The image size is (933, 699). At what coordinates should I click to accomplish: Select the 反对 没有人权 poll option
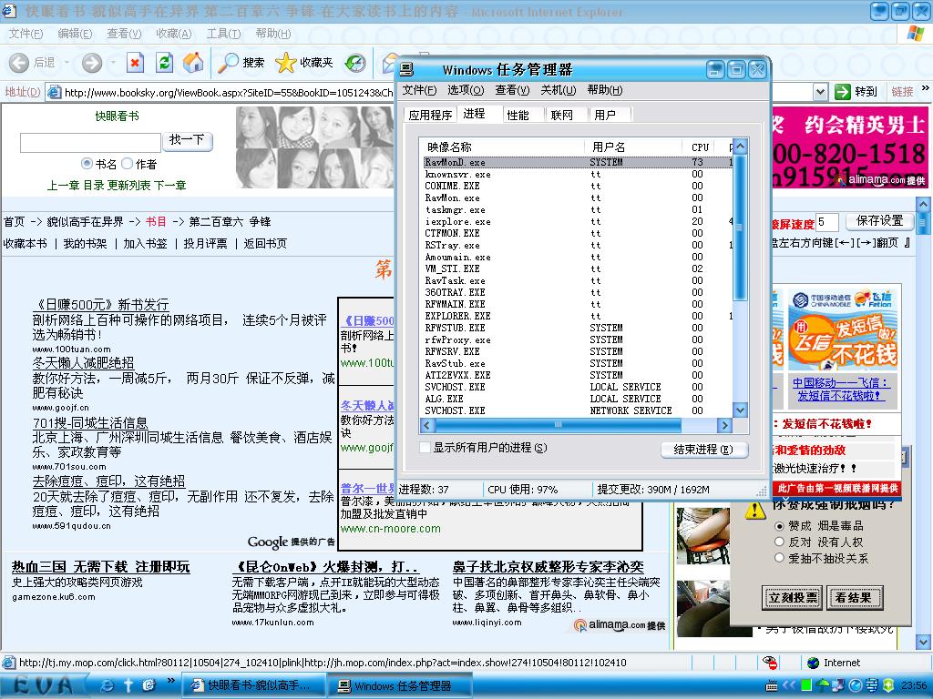point(779,542)
